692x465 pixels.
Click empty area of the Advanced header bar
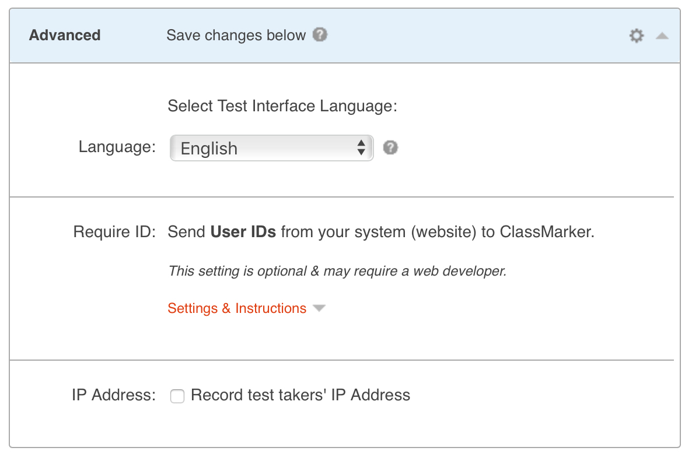click(x=467, y=36)
